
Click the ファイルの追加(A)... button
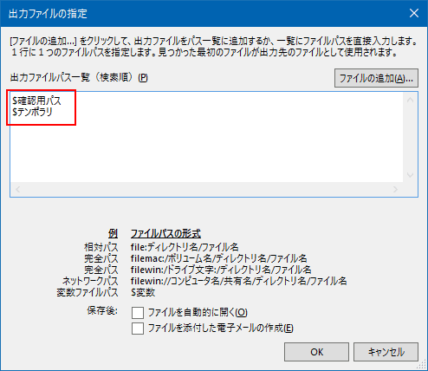[x=376, y=78]
